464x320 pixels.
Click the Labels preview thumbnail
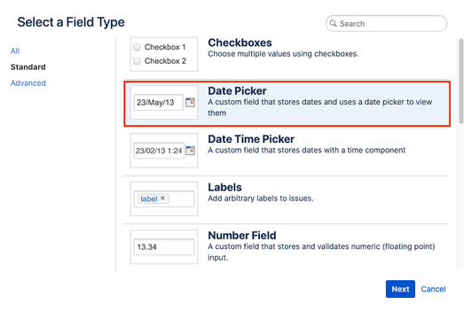164,199
